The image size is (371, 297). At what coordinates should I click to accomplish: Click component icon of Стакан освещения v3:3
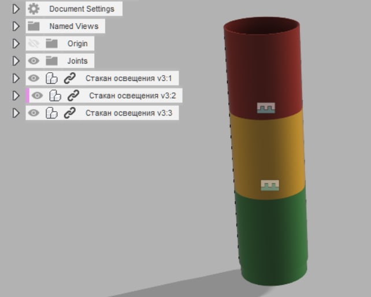[51, 113]
